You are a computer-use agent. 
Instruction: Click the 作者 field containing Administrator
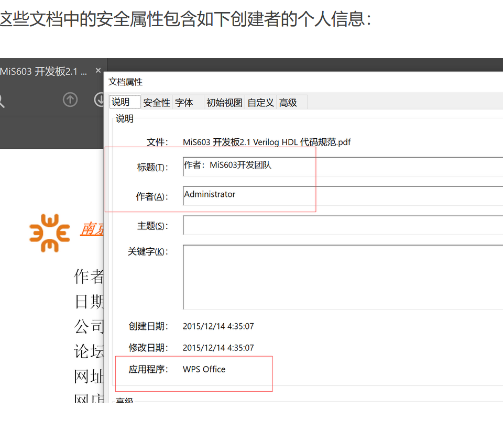pos(343,196)
